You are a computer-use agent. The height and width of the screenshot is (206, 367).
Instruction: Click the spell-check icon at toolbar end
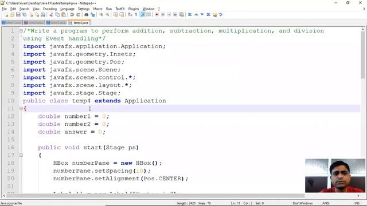click(x=221, y=15)
